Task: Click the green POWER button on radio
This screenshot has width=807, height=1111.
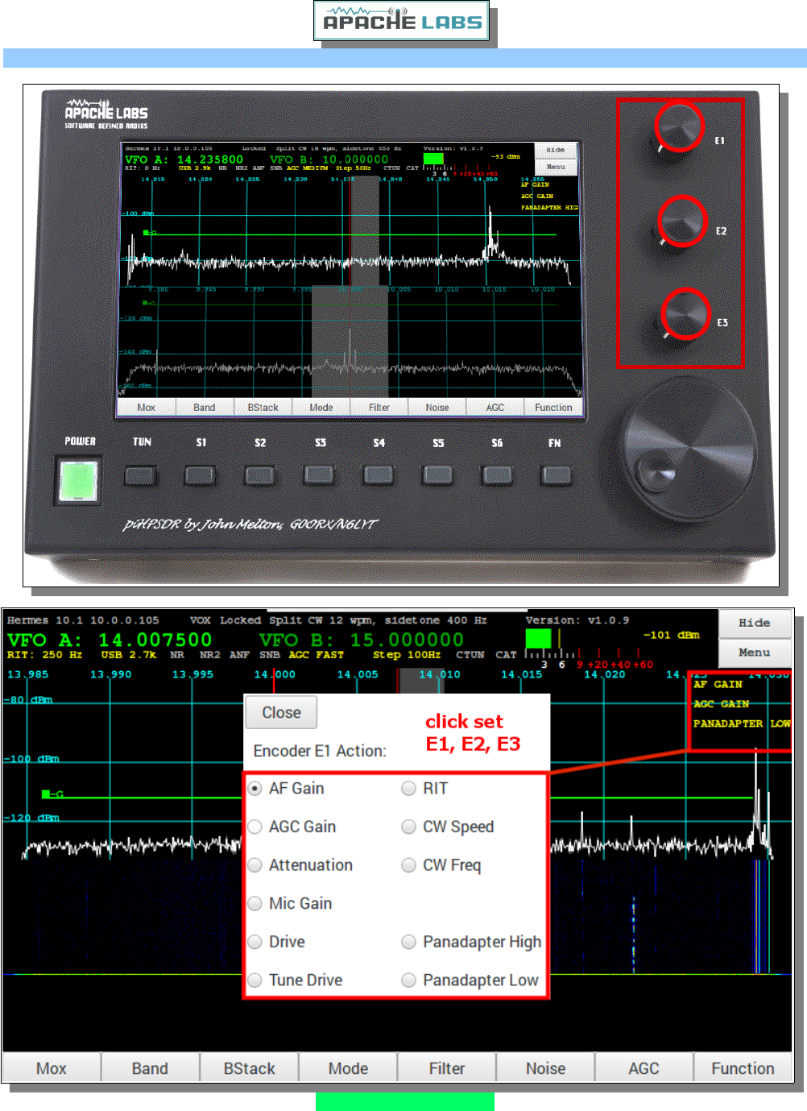Action: [x=79, y=481]
